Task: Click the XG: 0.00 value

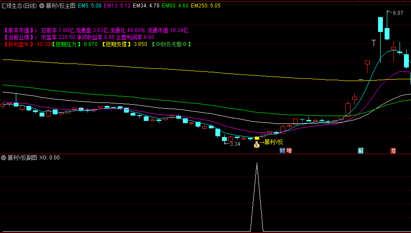Action: (49, 158)
